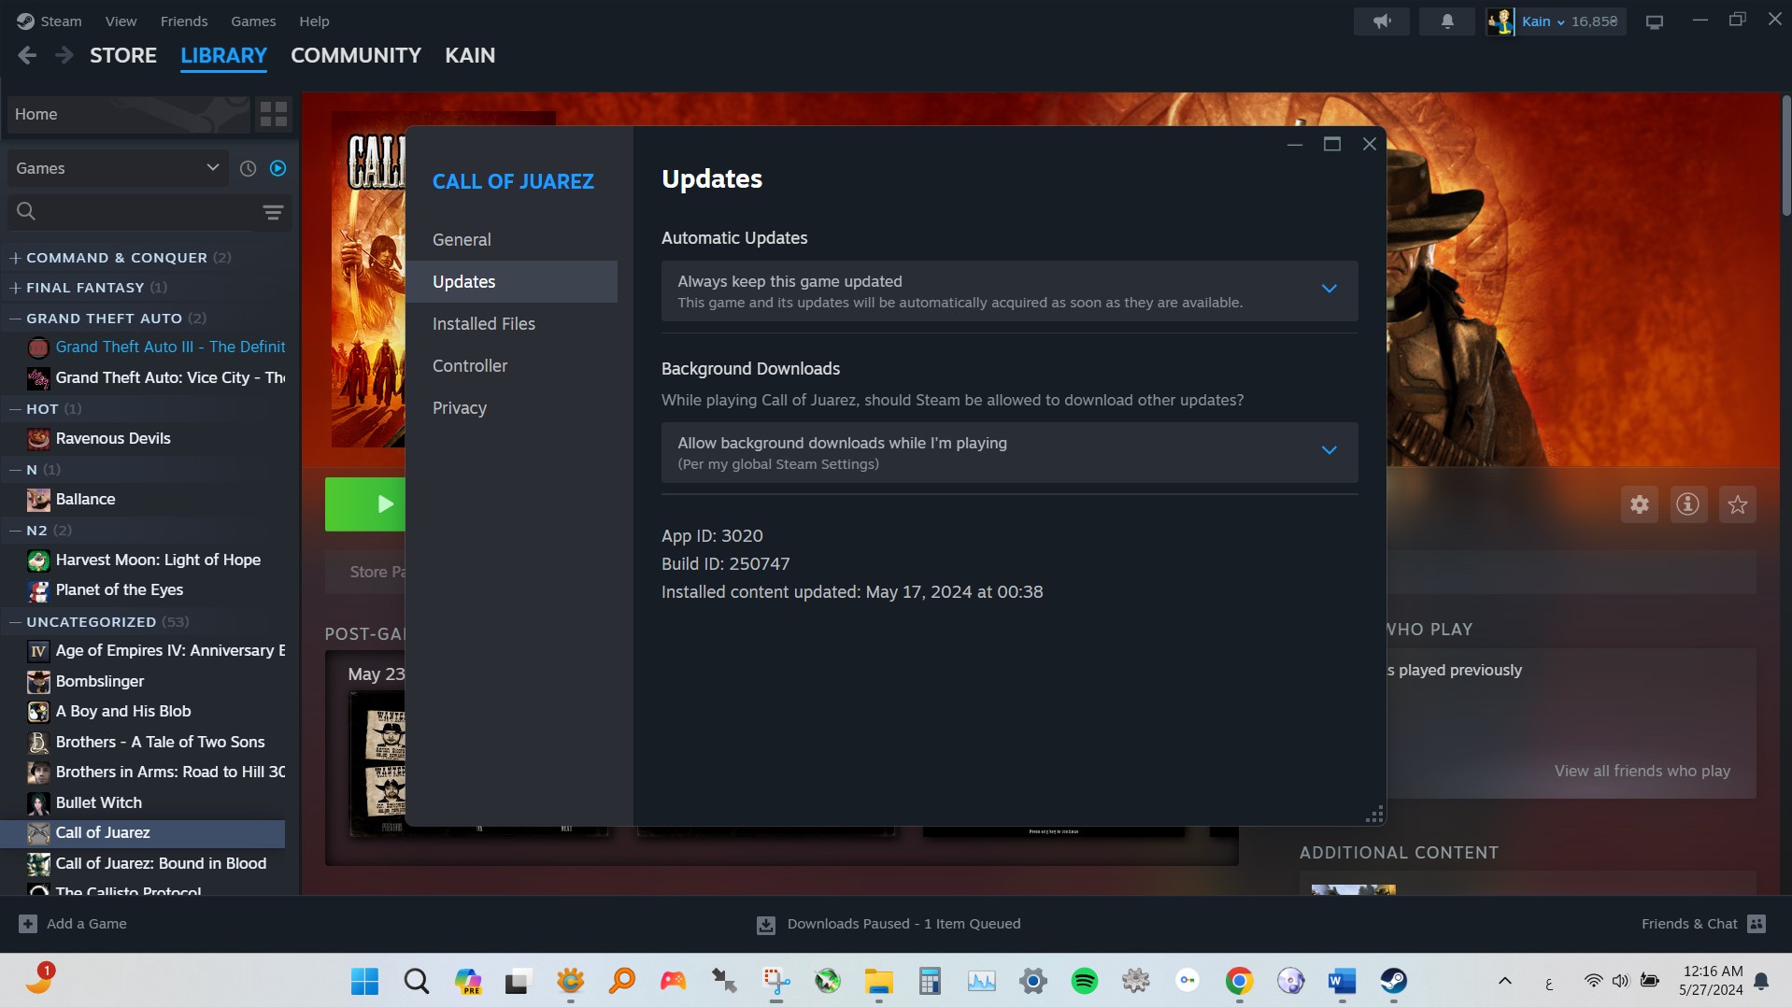Open Google Chrome from the taskbar

coord(1239,981)
